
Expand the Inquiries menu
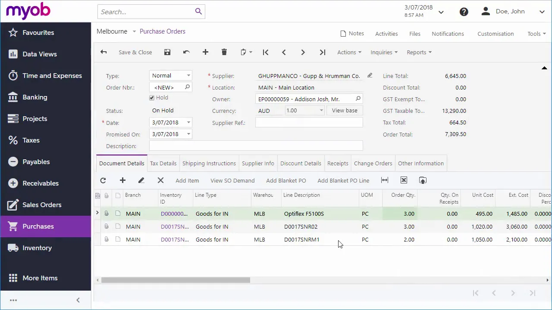[x=384, y=52]
